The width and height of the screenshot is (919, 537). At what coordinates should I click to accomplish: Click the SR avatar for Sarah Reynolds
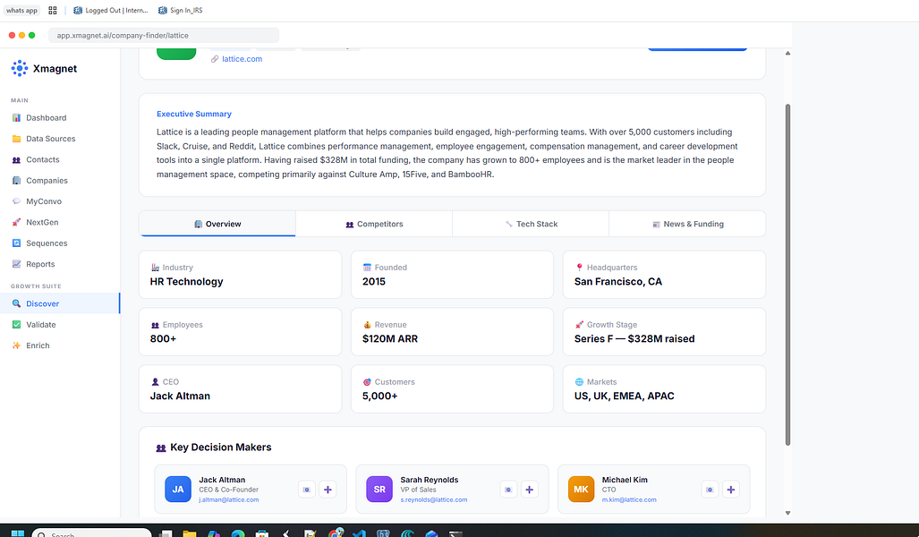[379, 490]
